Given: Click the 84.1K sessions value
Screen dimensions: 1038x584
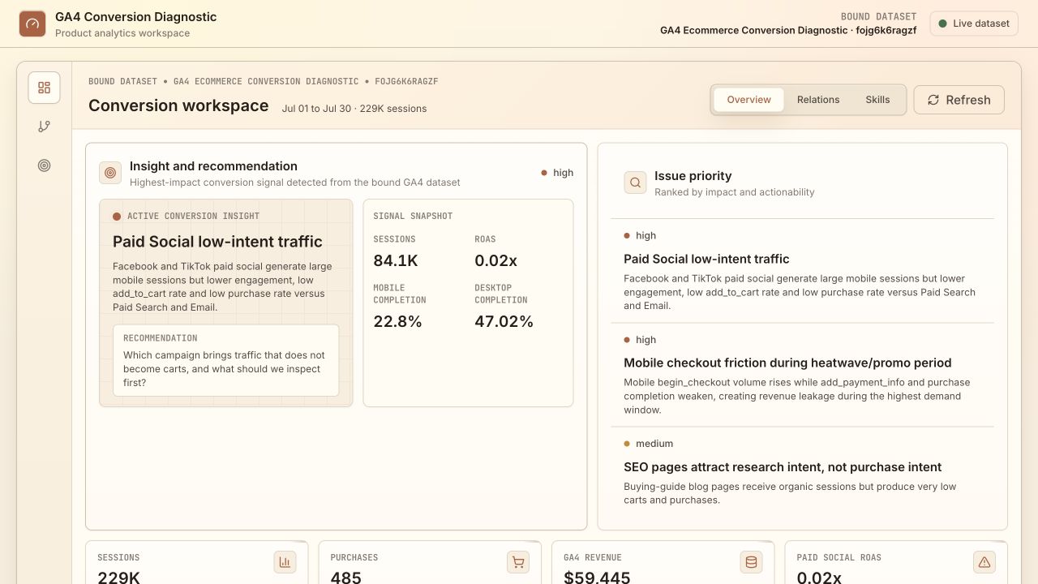Looking at the screenshot, I should [x=396, y=260].
